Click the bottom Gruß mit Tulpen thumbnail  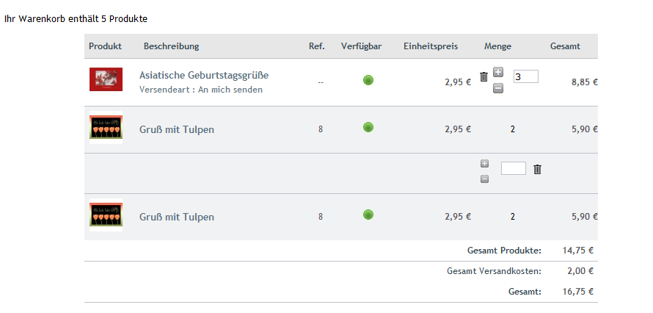(x=106, y=216)
